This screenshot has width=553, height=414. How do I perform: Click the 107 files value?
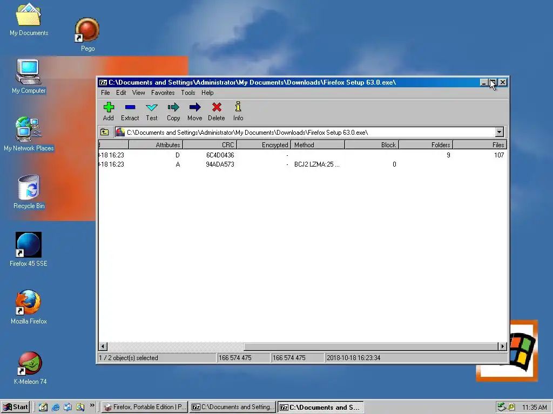pos(498,155)
